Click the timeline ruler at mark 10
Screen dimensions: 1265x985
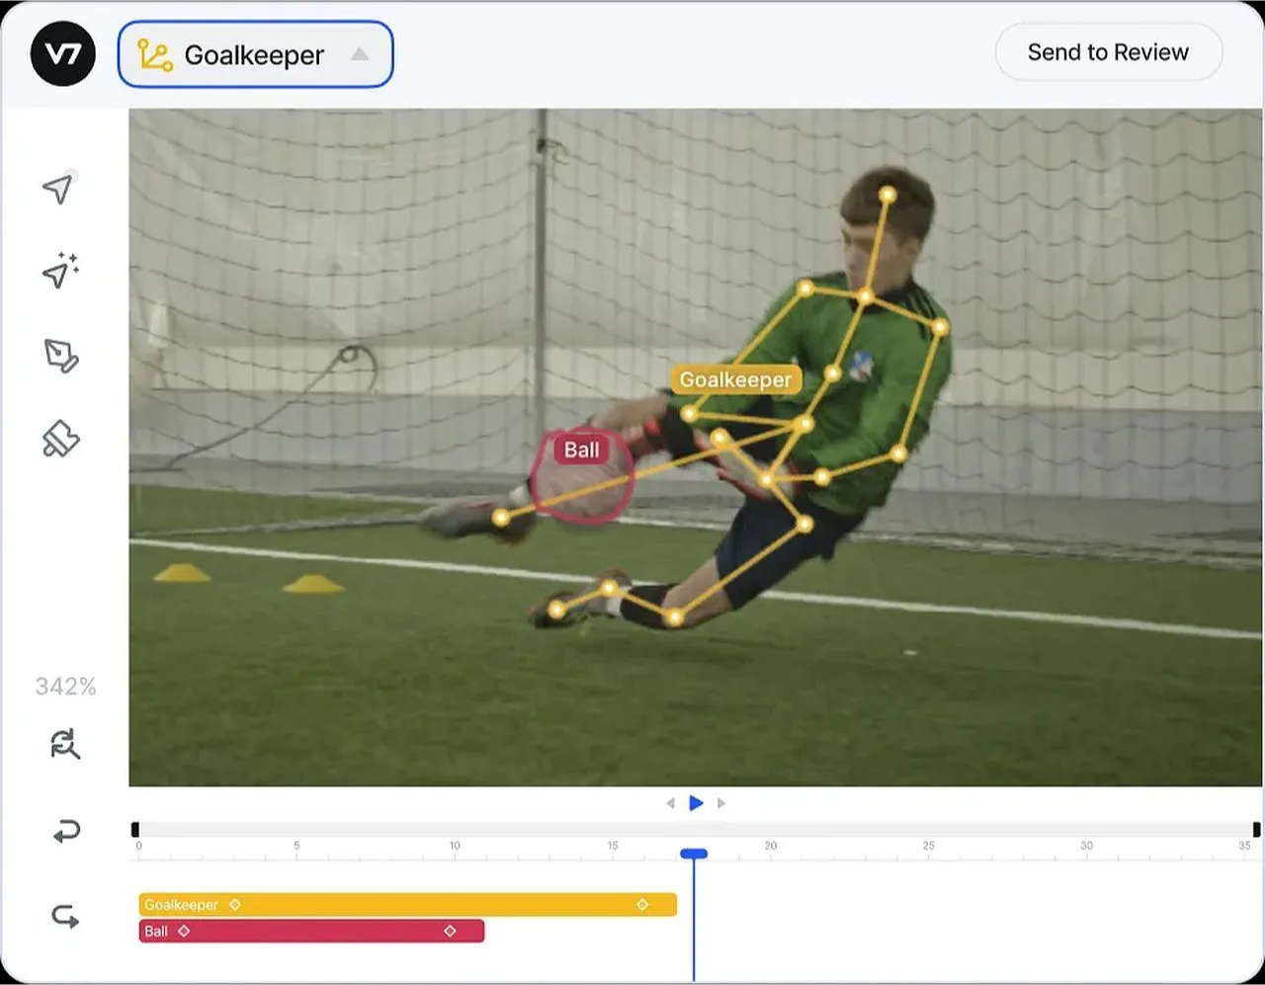point(455,846)
